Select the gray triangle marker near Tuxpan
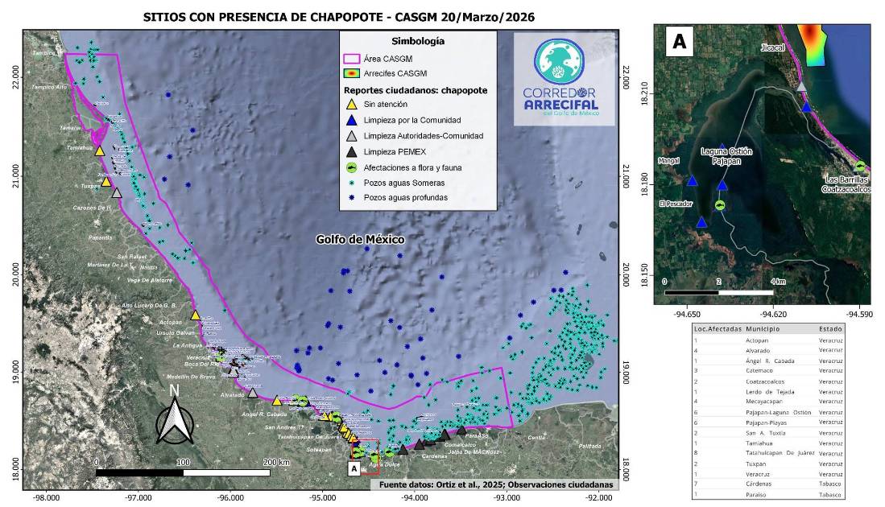This screenshot has width=885, height=507. point(117,193)
